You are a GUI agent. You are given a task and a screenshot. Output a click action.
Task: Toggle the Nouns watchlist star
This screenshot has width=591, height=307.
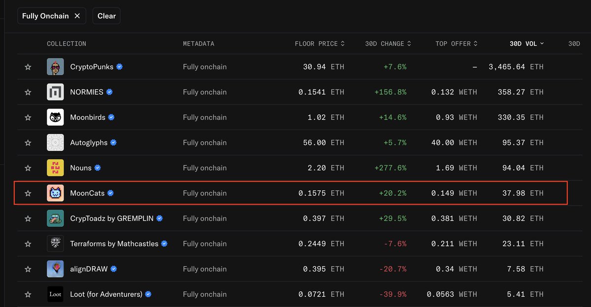(x=28, y=168)
